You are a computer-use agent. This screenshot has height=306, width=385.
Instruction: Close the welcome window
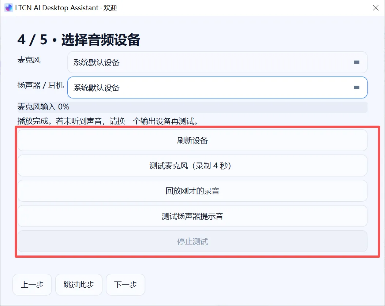[375, 8]
